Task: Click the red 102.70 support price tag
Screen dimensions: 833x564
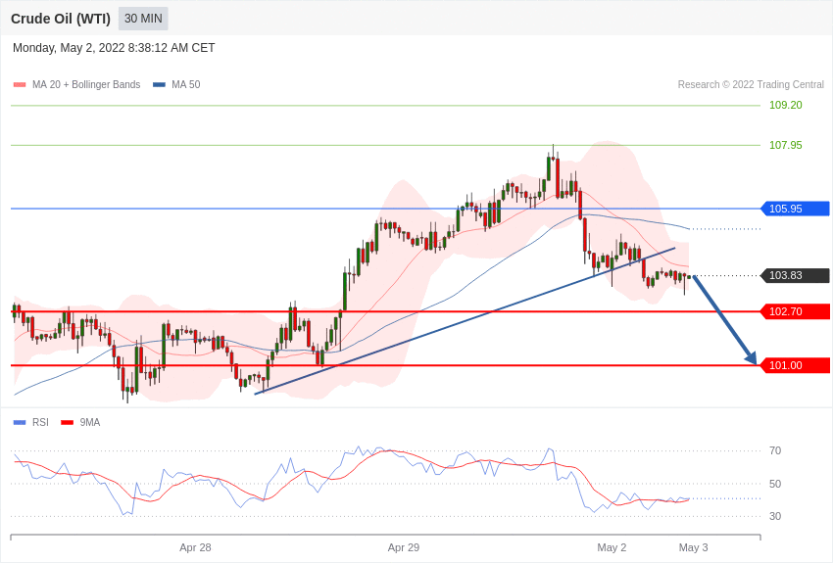Action: (x=796, y=311)
